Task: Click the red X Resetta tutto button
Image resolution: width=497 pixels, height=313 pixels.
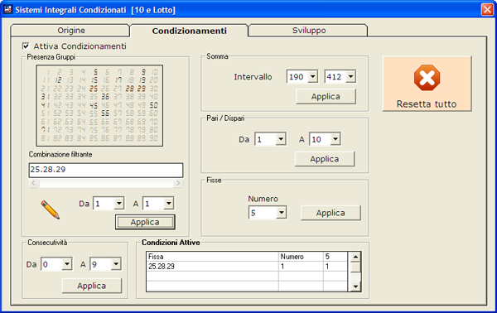Action: (x=427, y=84)
